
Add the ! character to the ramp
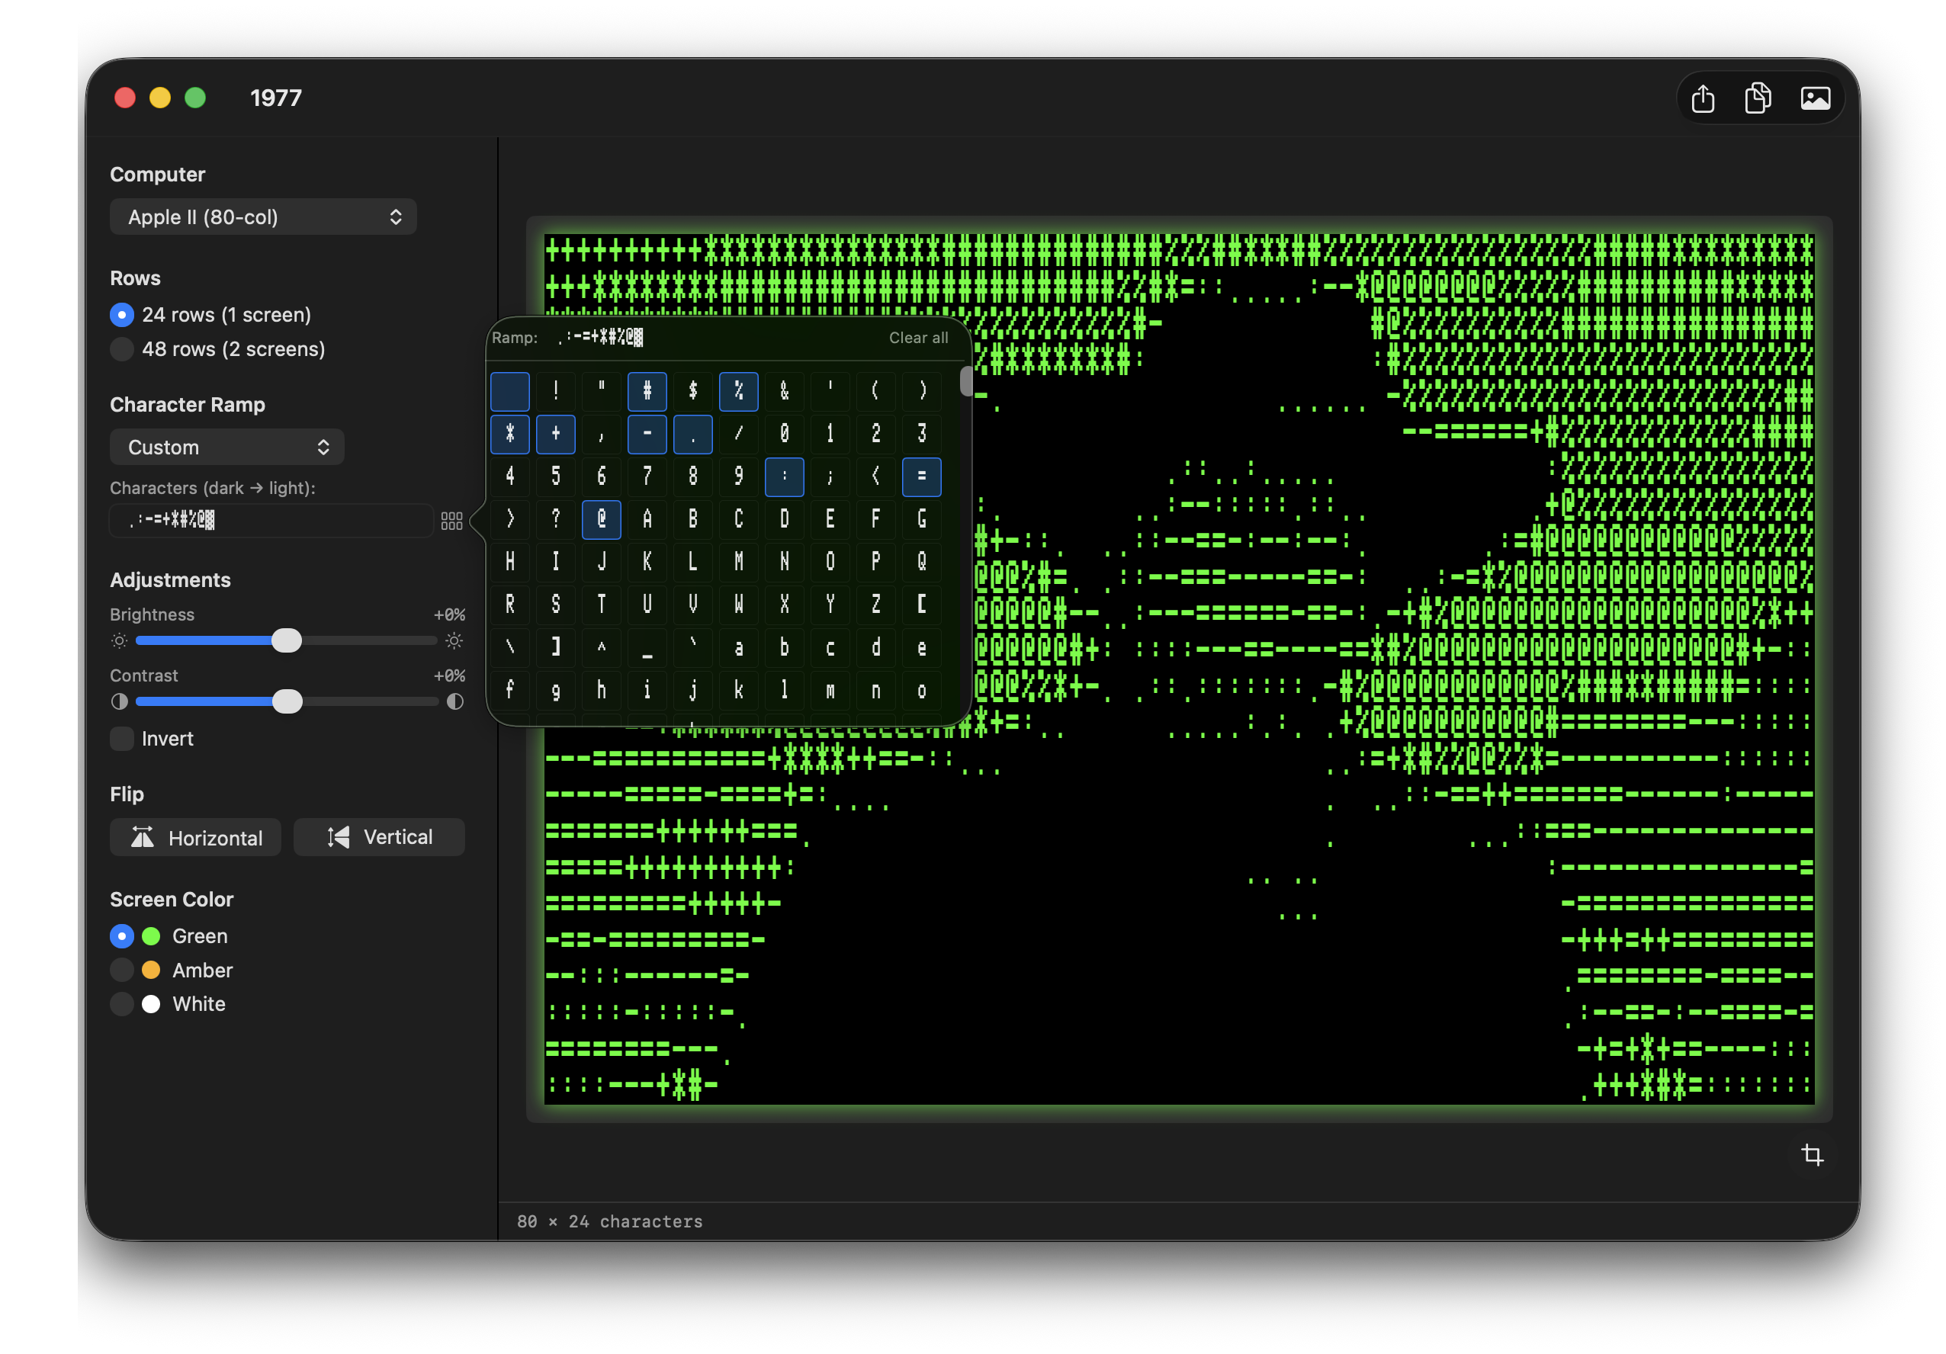555,390
